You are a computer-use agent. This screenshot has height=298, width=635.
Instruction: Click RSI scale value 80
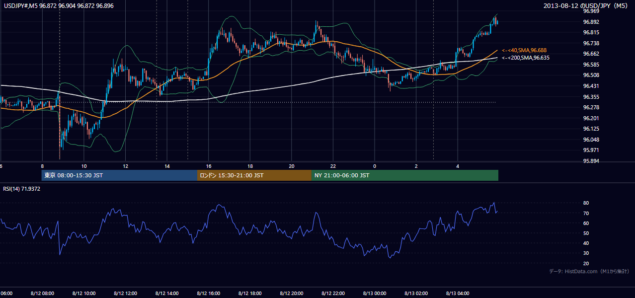(586, 203)
